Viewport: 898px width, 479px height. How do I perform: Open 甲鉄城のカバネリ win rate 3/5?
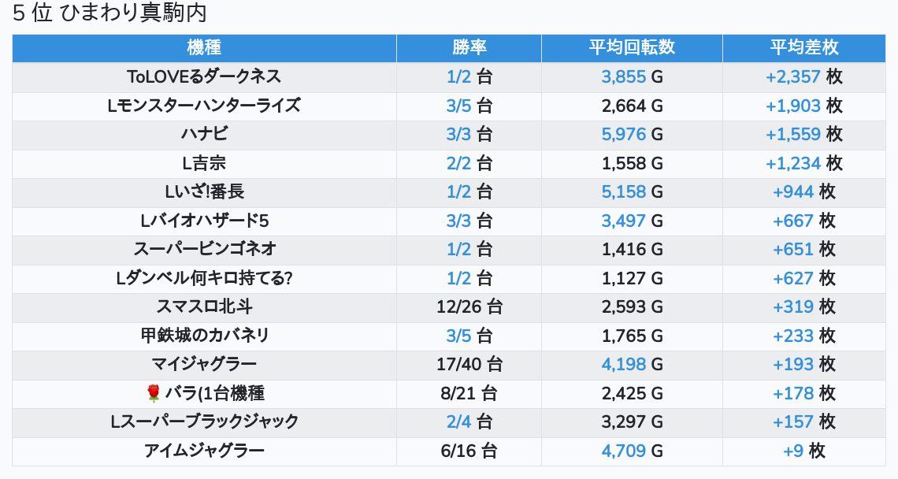[x=458, y=336]
